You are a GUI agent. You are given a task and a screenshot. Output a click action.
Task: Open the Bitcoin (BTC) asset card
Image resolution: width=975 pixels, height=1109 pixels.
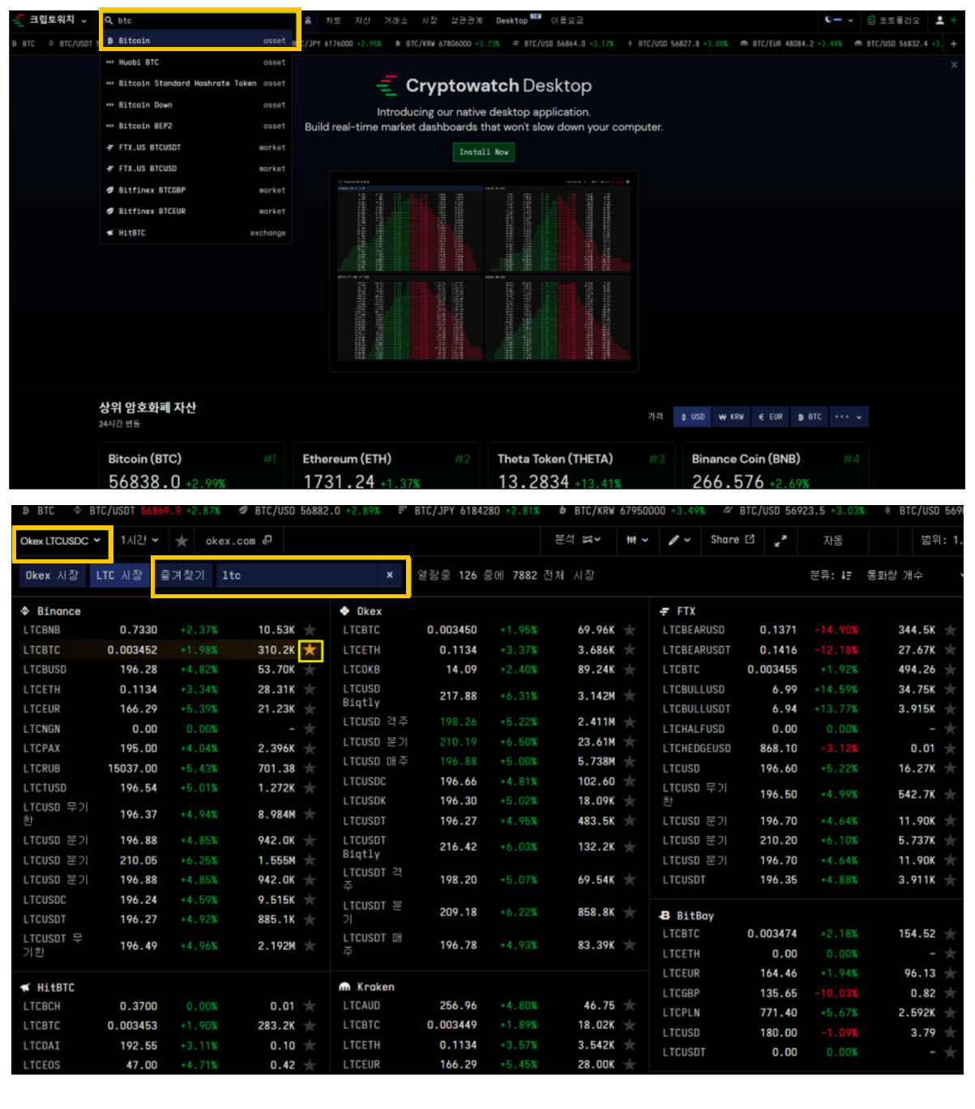[191, 467]
